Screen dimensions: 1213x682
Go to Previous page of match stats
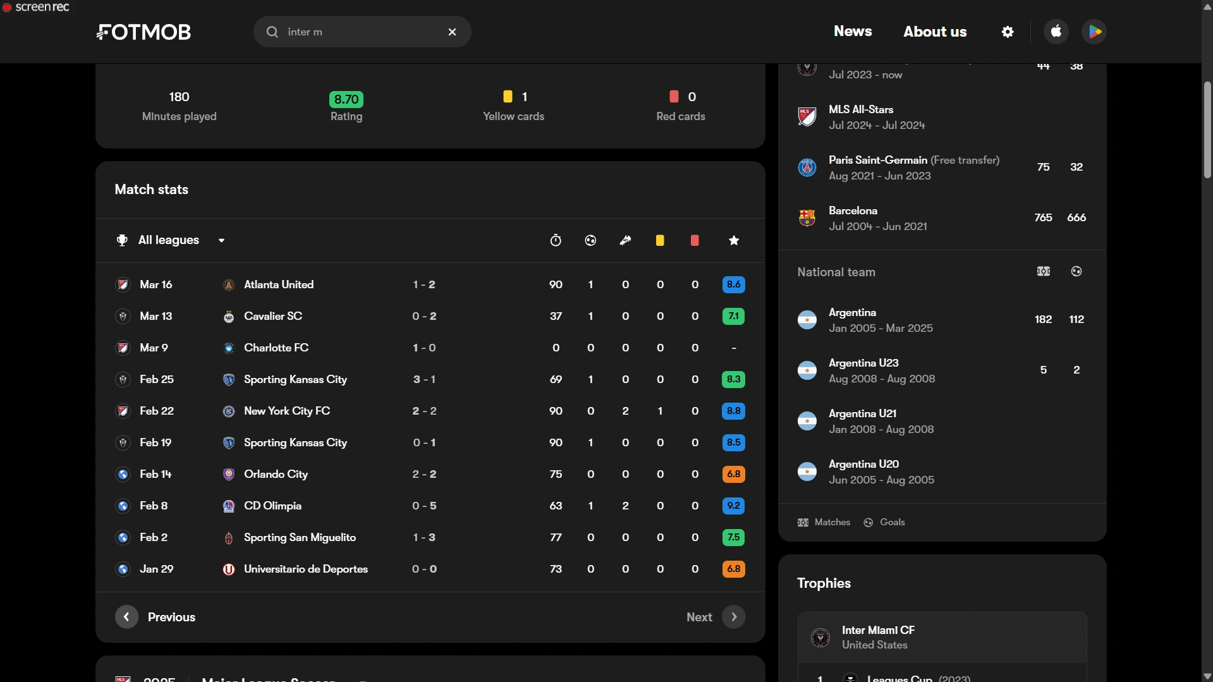[155, 617]
